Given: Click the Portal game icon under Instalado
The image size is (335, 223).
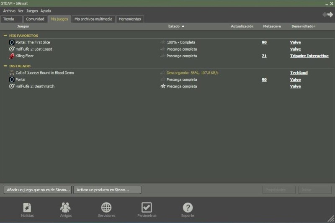Looking at the screenshot, I should 12,79.
